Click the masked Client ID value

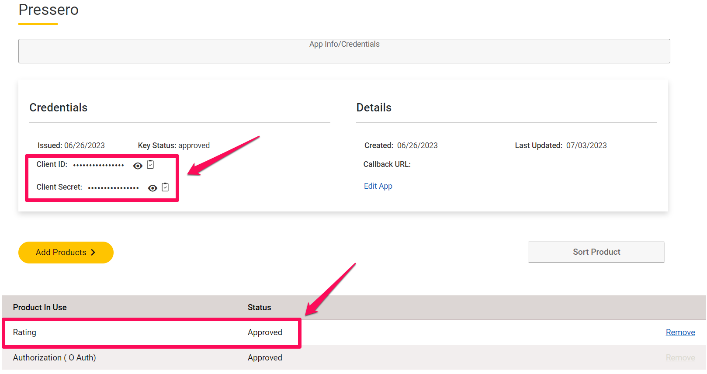tap(98, 165)
